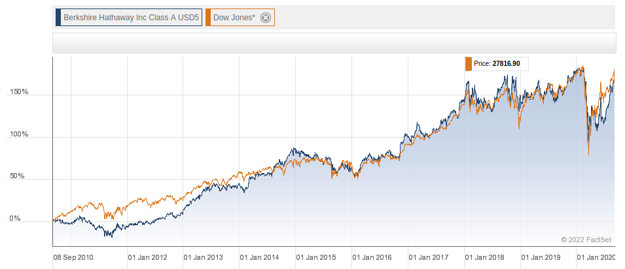
Task: Click the 150% y-axis label
Action: click(19, 92)
